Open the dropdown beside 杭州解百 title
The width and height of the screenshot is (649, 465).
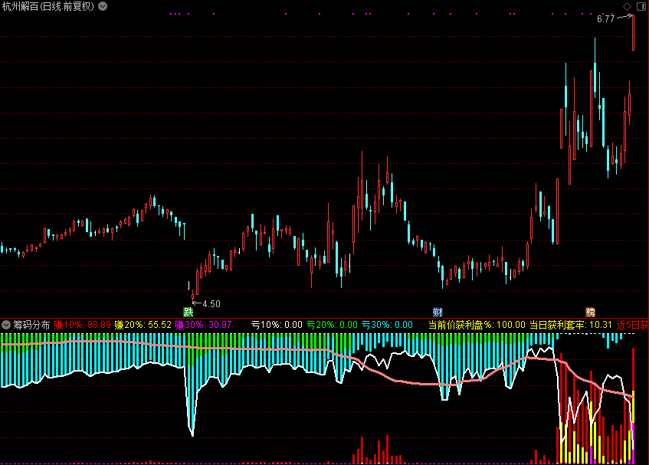(103, 6)
